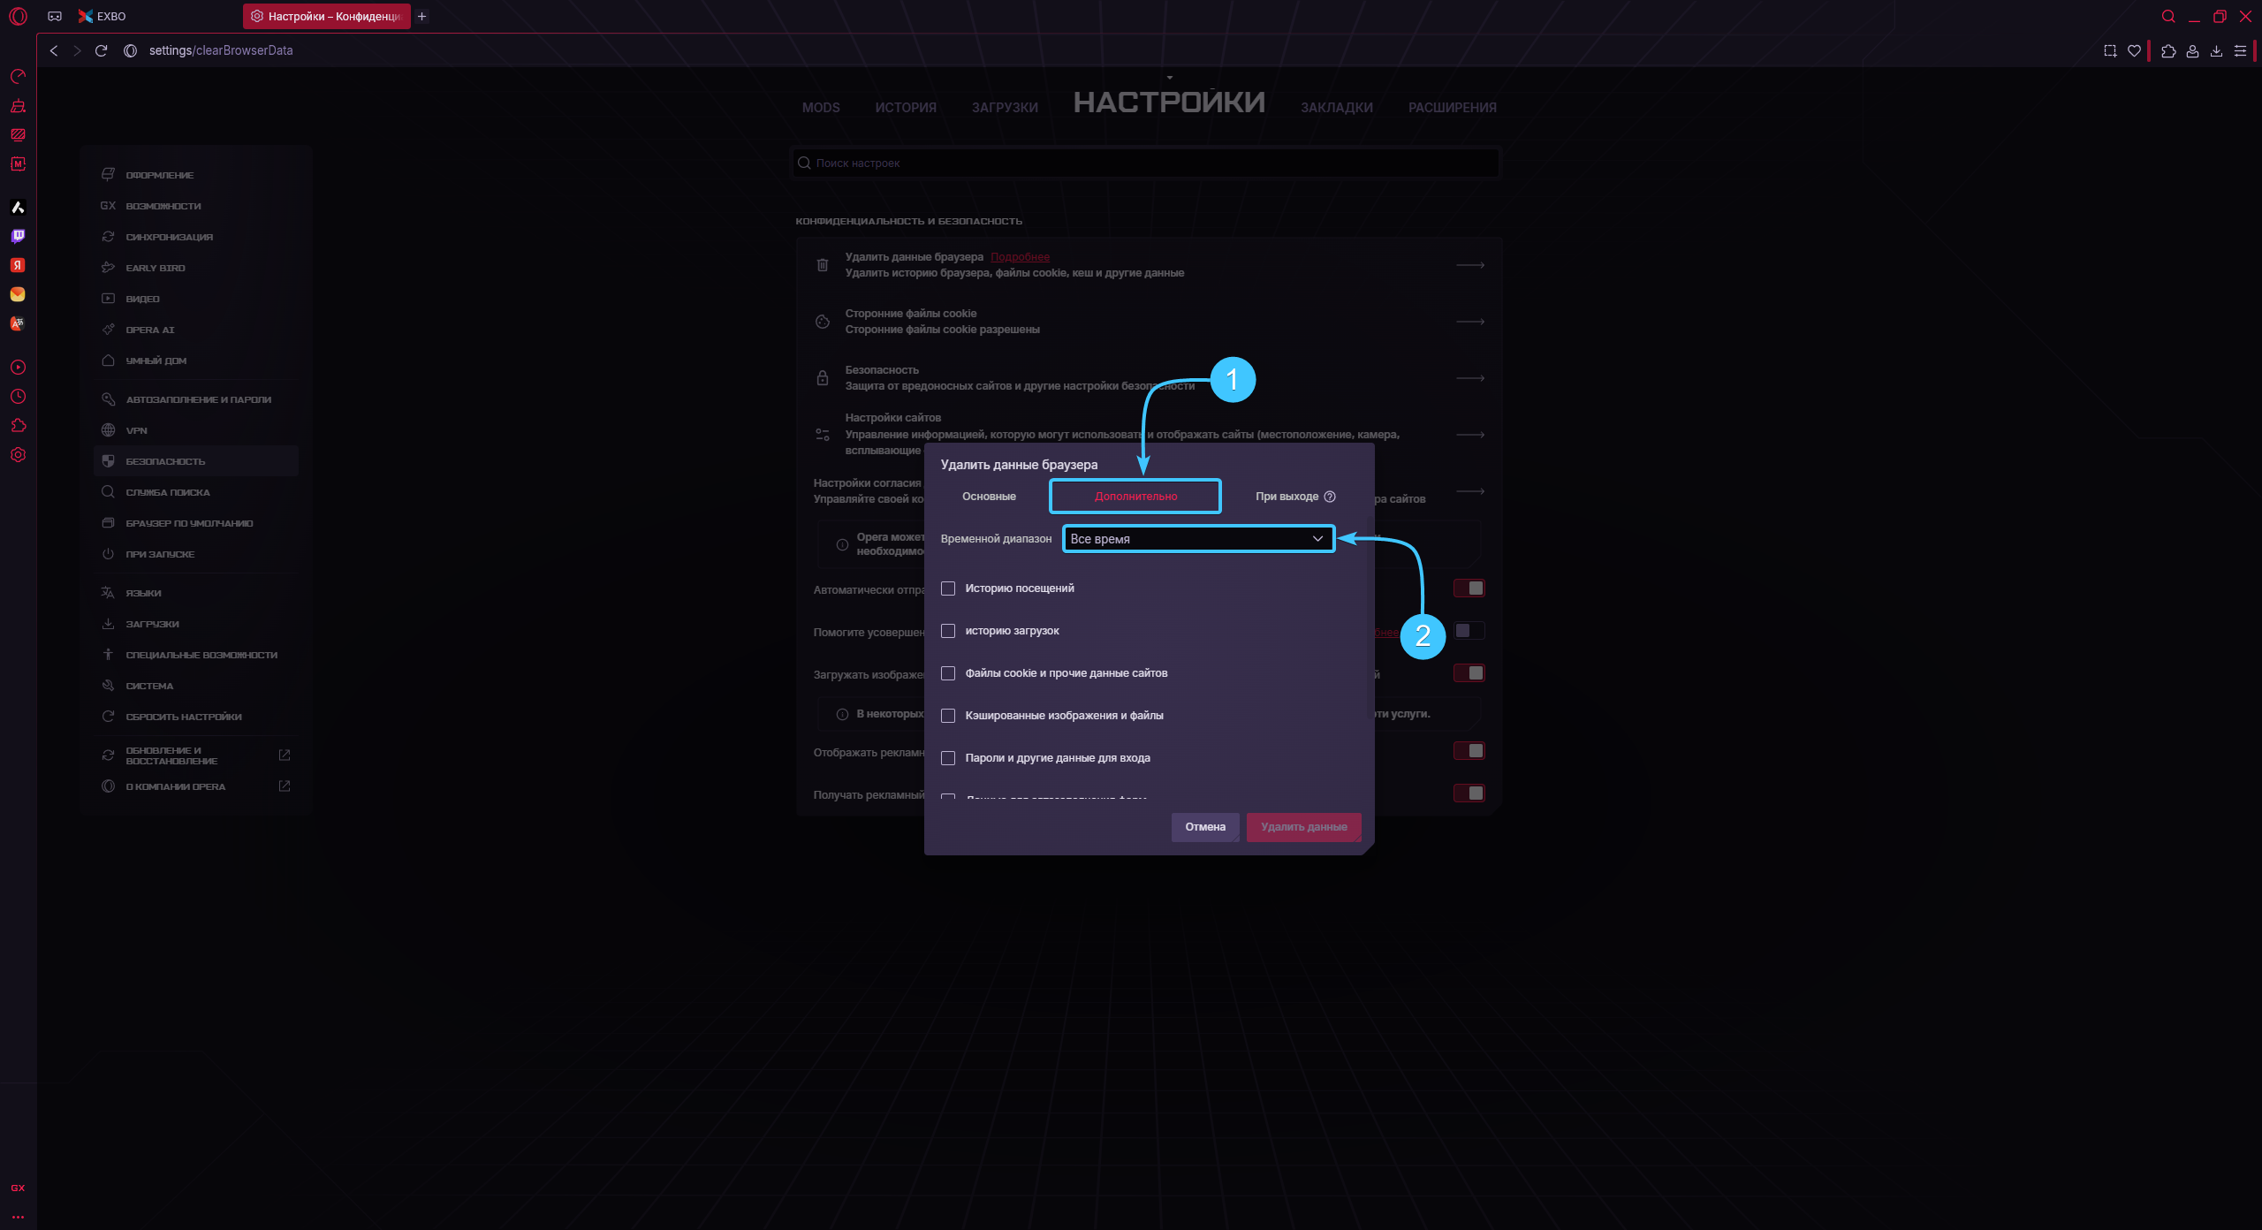Open the snapshot capture tool
The image size is (2262, 1230).
pyautogui.click(x=2110, y=51)
